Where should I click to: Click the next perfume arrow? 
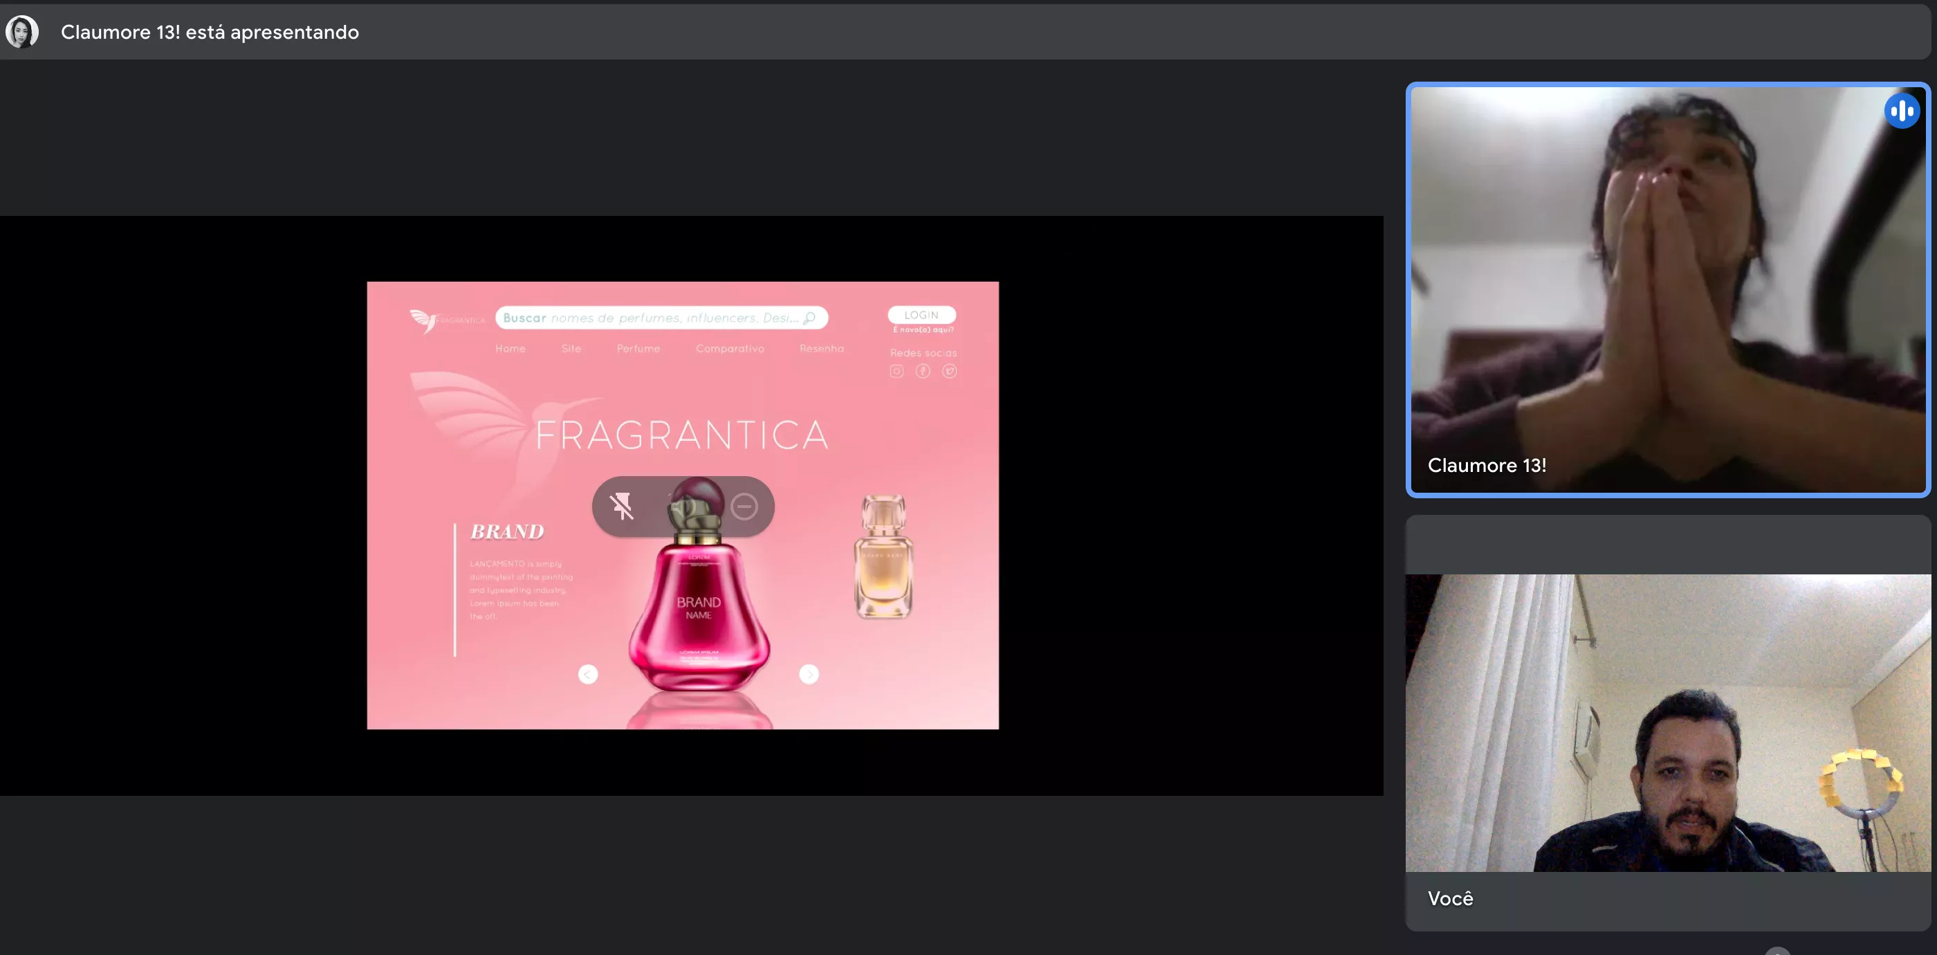pyautogui.click(x=808, y=675)
